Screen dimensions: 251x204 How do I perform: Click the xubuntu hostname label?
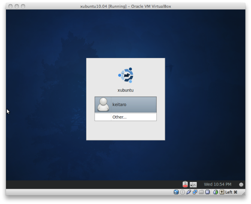(126, 90)
